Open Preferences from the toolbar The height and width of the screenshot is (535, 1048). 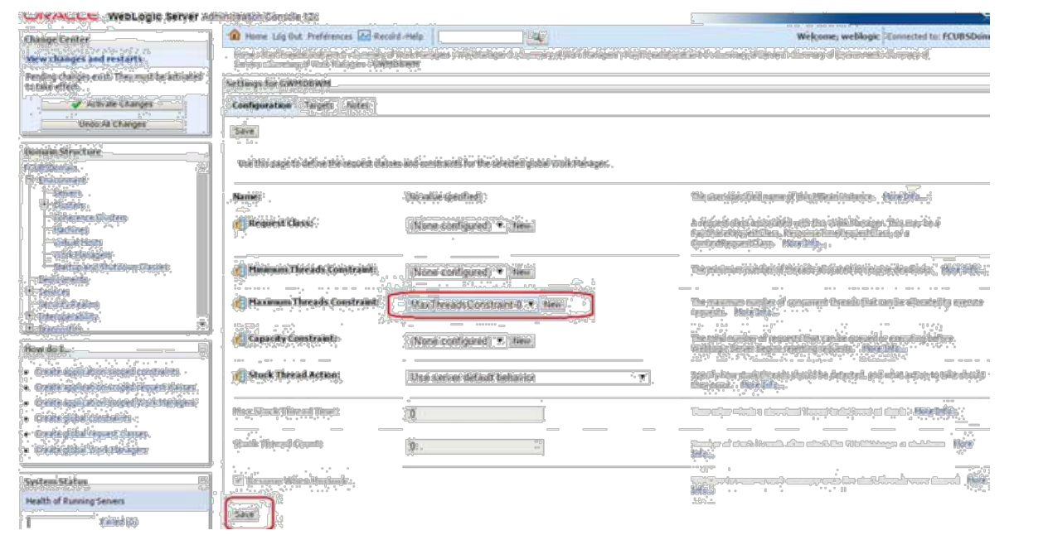[330, 36]
